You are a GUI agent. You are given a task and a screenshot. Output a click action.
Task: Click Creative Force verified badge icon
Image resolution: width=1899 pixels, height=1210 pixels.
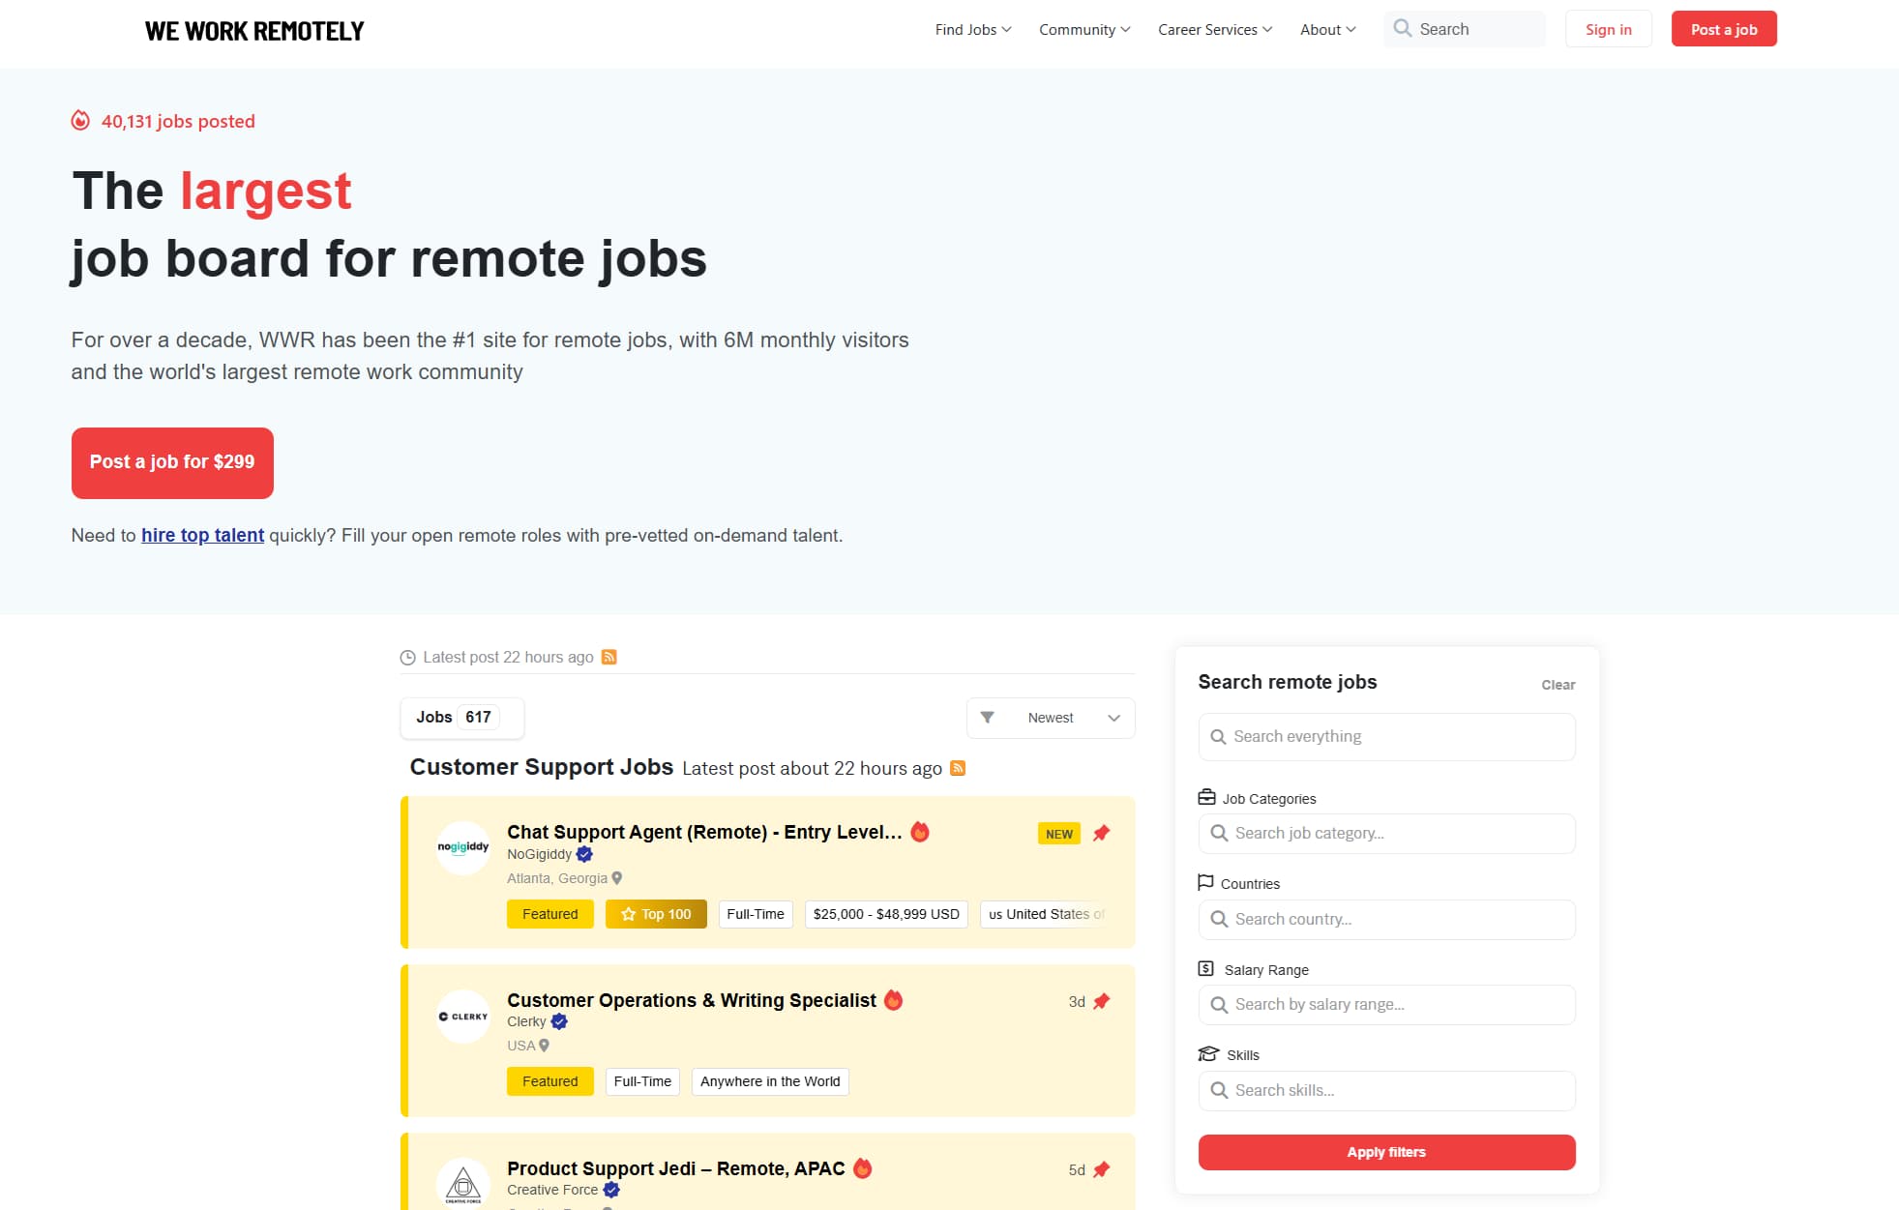coord(611,1190)
